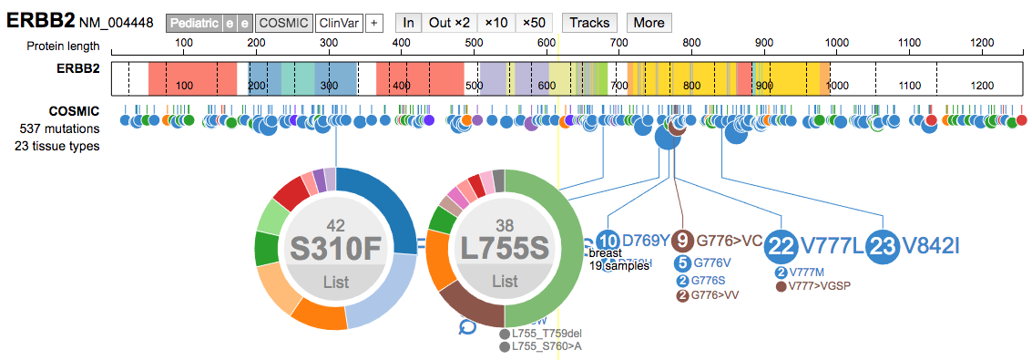
Task: Click the 23 tissue types text
Action: (58, 146)
